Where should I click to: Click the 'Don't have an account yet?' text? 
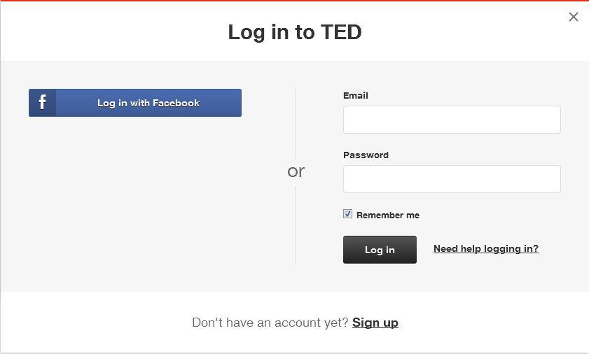point(270,323)
